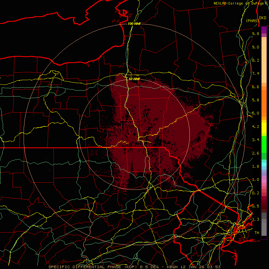Click the "TH" threshold label on the scale
269x269 pixels.
[257, 233]
